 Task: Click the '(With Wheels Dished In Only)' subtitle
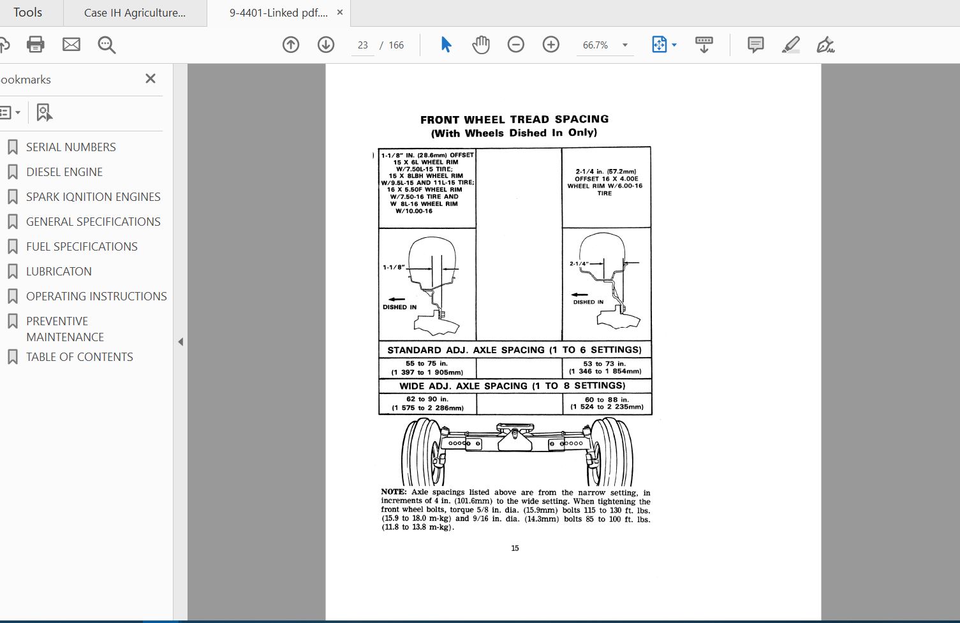[x=514, y=133]
